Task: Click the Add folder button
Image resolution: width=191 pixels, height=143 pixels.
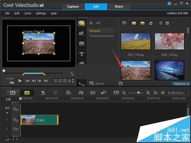Action: tap(95, 23)
